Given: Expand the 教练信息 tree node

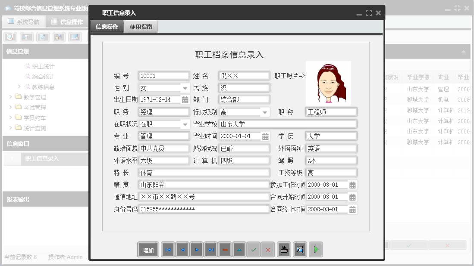Looking at the screenshot, I should pos(19,87).
